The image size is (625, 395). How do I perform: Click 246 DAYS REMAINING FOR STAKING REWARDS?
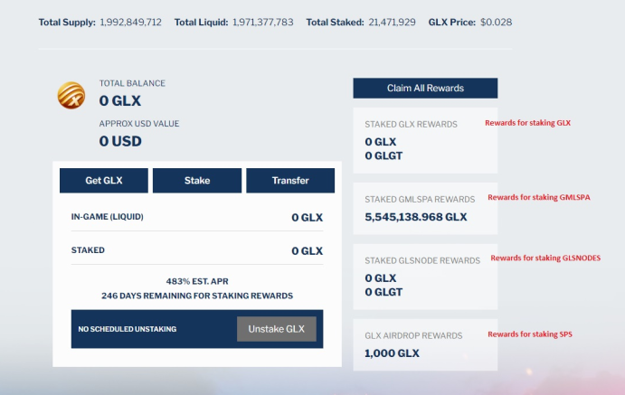[x=197, y=296]
